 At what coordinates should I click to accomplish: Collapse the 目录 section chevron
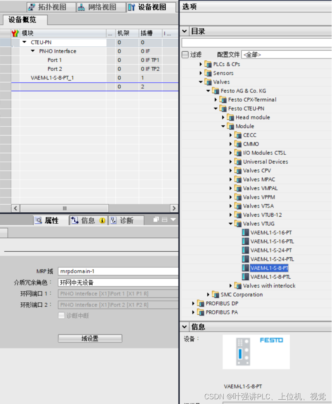click(184, 32)
